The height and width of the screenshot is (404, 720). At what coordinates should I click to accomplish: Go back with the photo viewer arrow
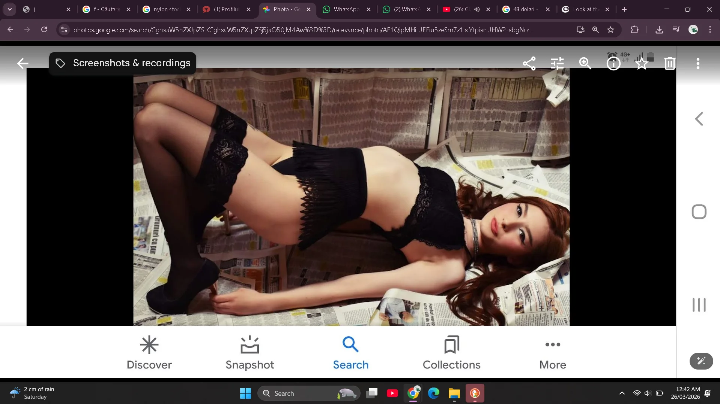click(23, 63)
